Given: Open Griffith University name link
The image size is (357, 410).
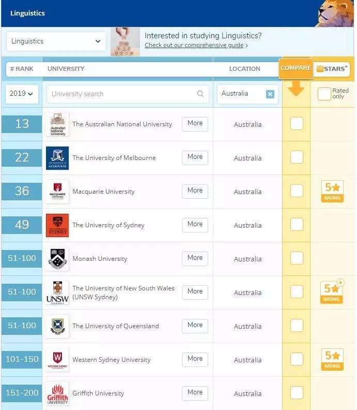Looking at the screenshot, I should tap(98, 393).
